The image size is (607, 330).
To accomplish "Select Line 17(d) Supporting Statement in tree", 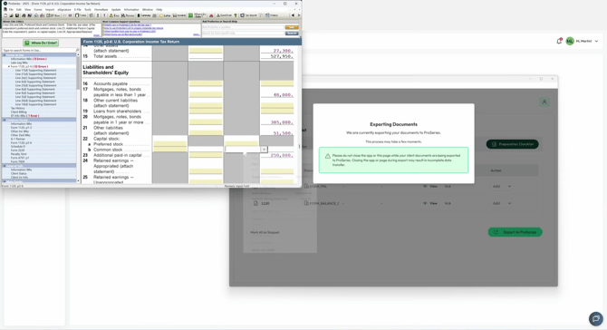I will point(35,71).
